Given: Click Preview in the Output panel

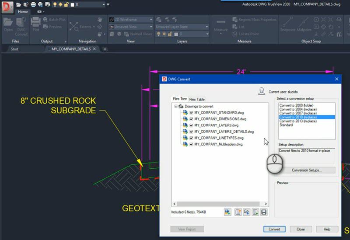Looking at the screenshot, I should 52,27.
